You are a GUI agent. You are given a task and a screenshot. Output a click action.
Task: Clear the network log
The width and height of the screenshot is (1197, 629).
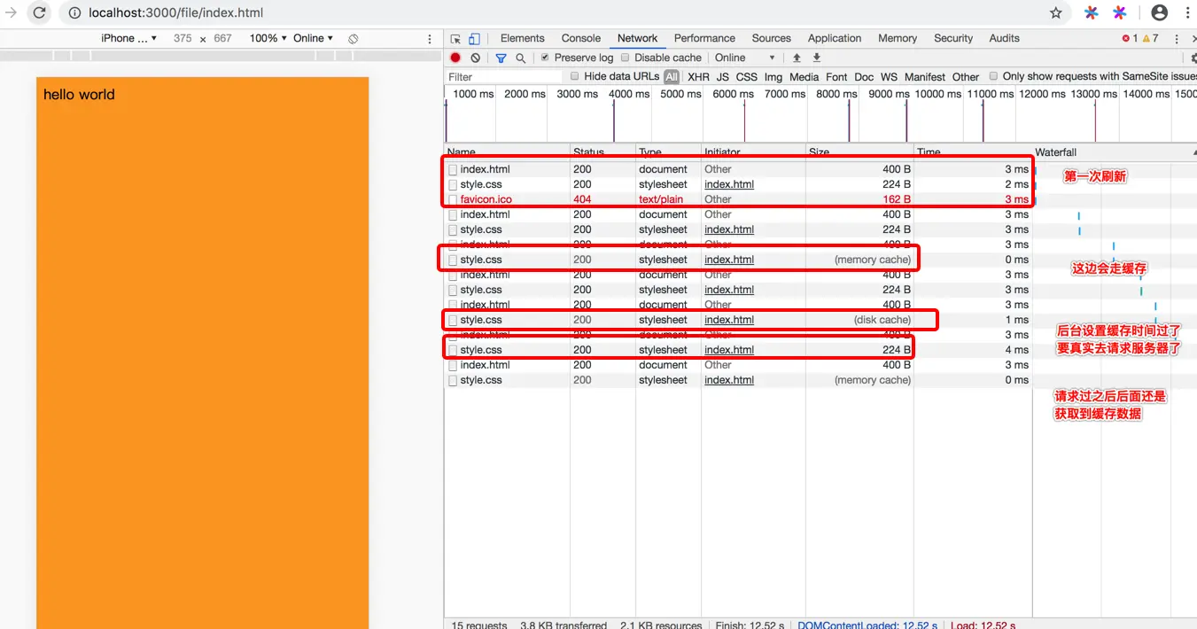[x=476, y=58]
